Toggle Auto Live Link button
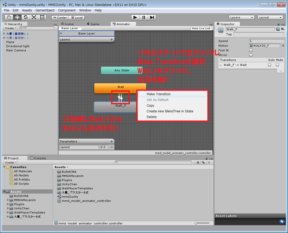Image resolution: width=288 pixels, height=233 pixels. [201, 29]
